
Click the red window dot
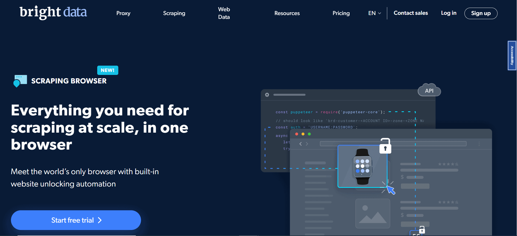click(297, 134)
